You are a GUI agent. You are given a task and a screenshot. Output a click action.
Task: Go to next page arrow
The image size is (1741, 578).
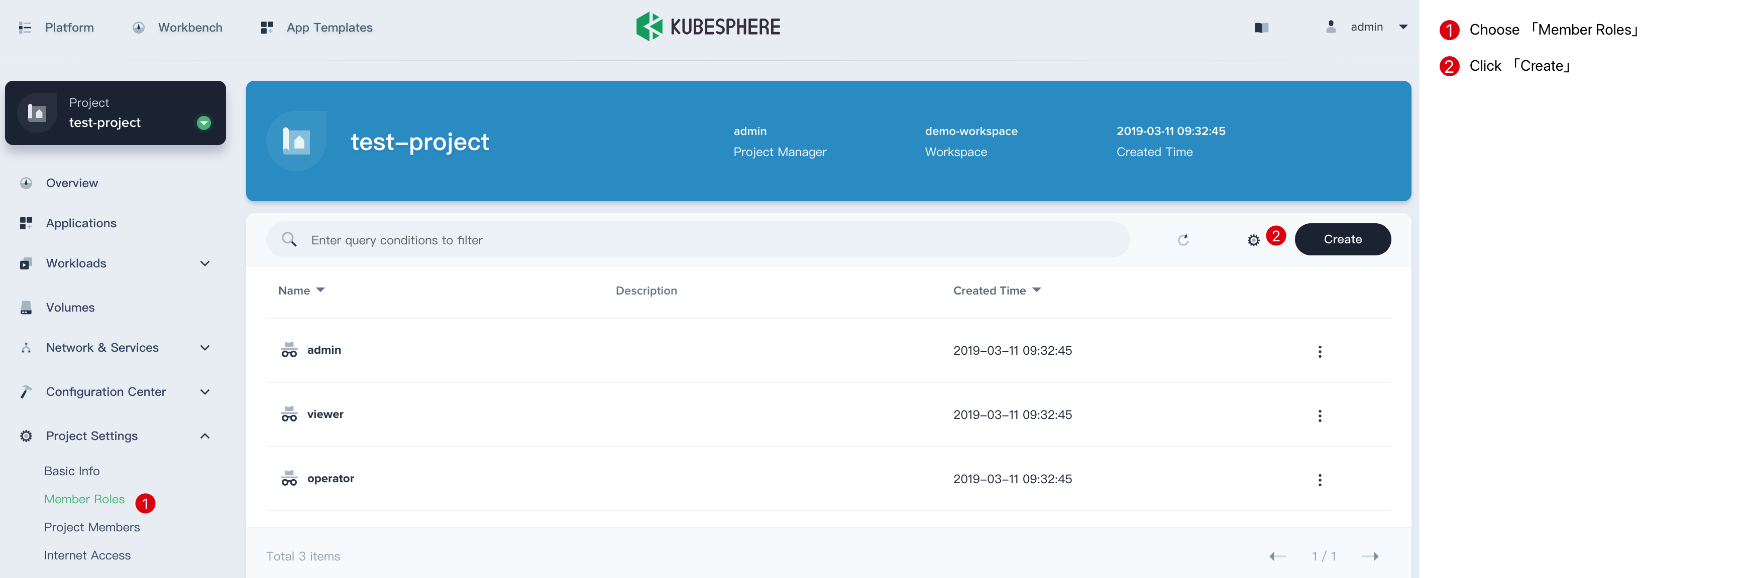point(1370,556)
